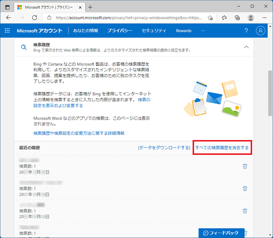Screen dimensions: 273x238
Task: Delete the third history entry trash icon
Action: tap(245, 211)
